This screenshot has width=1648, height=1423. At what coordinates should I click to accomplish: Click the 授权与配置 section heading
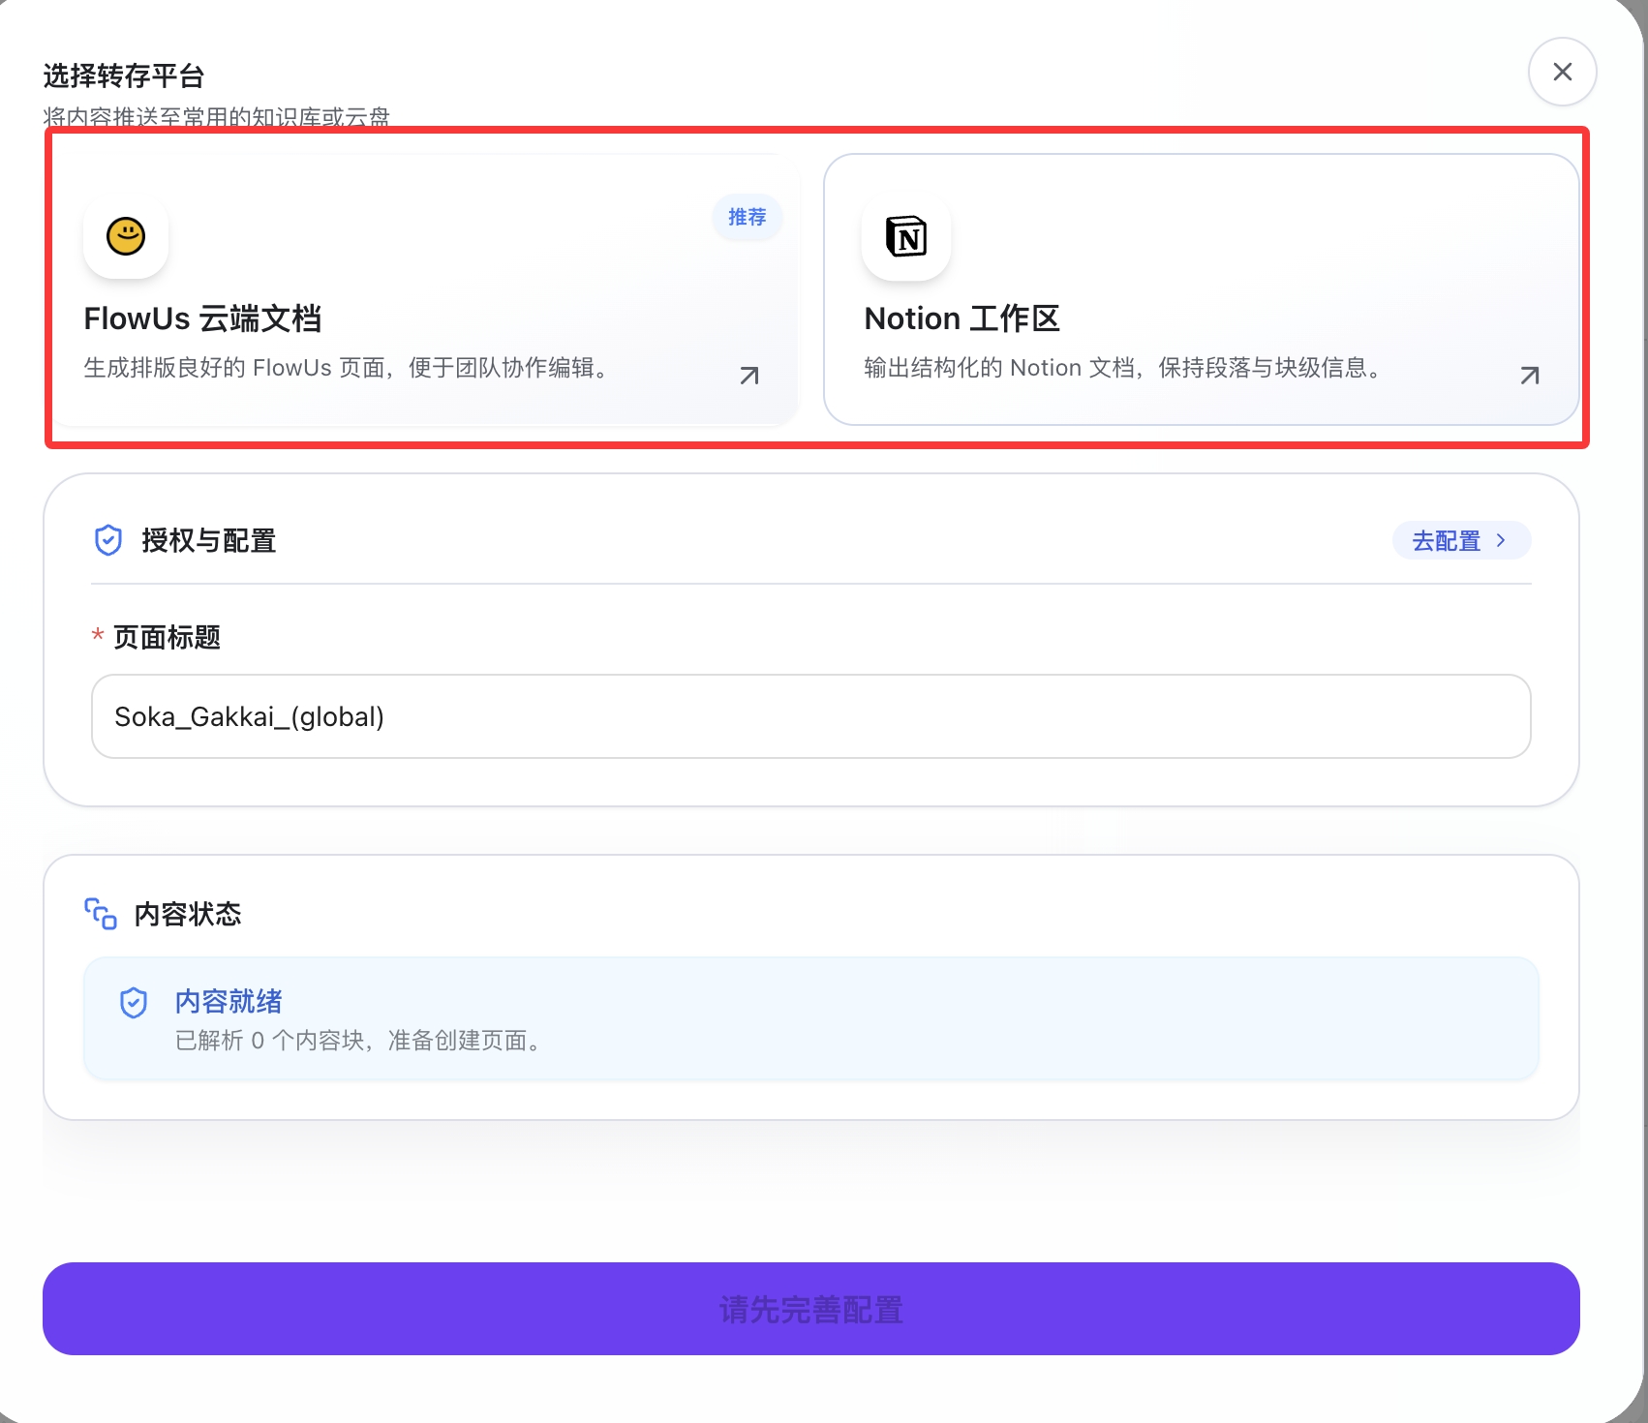click(x=209, y=540)
